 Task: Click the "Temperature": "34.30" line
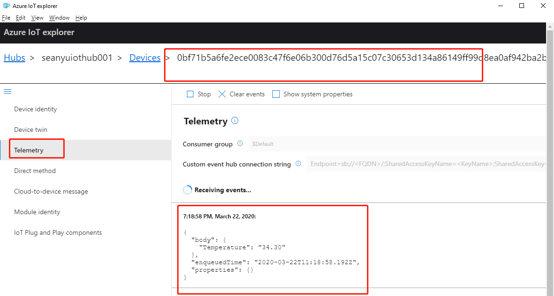pyautogui.click(x=242, y=247)
